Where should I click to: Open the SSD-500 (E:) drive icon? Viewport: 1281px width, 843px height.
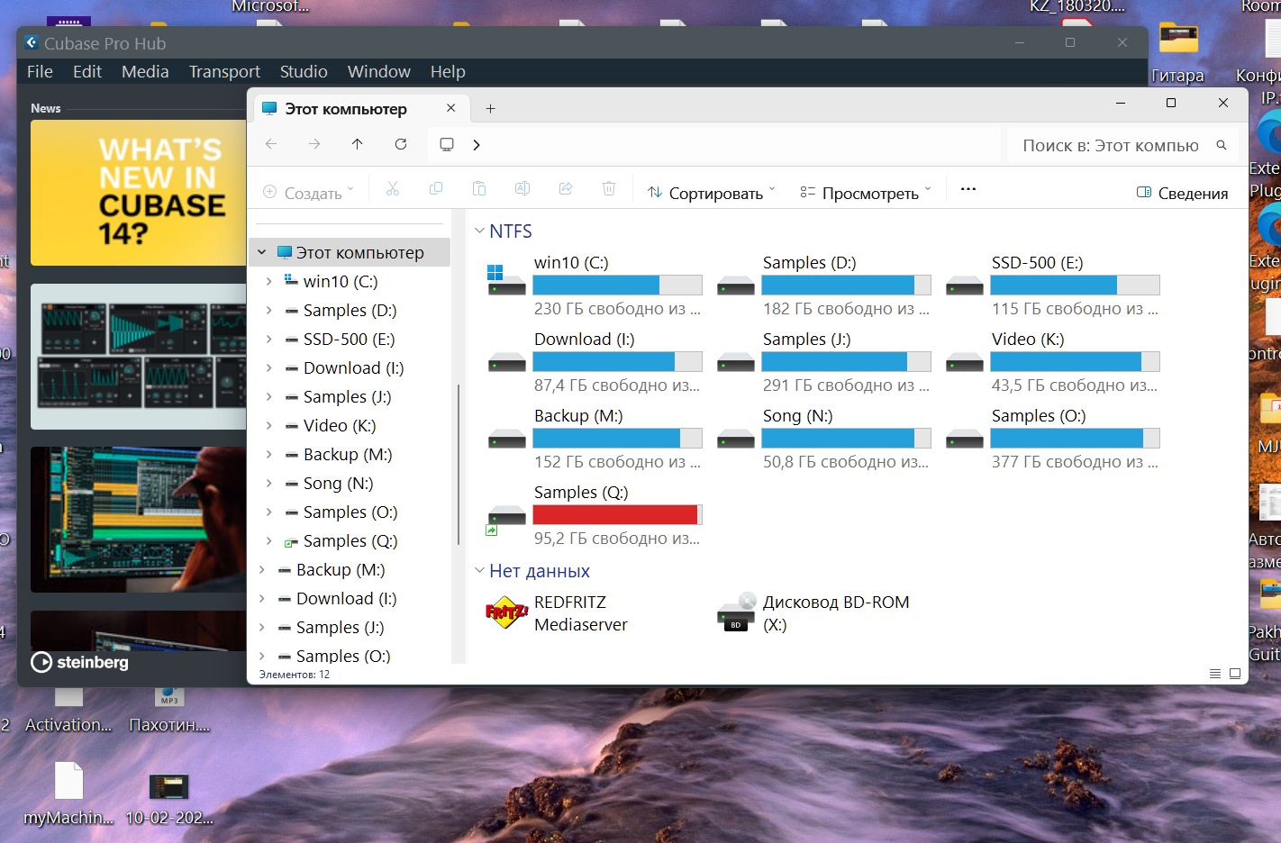click(965, 286)
